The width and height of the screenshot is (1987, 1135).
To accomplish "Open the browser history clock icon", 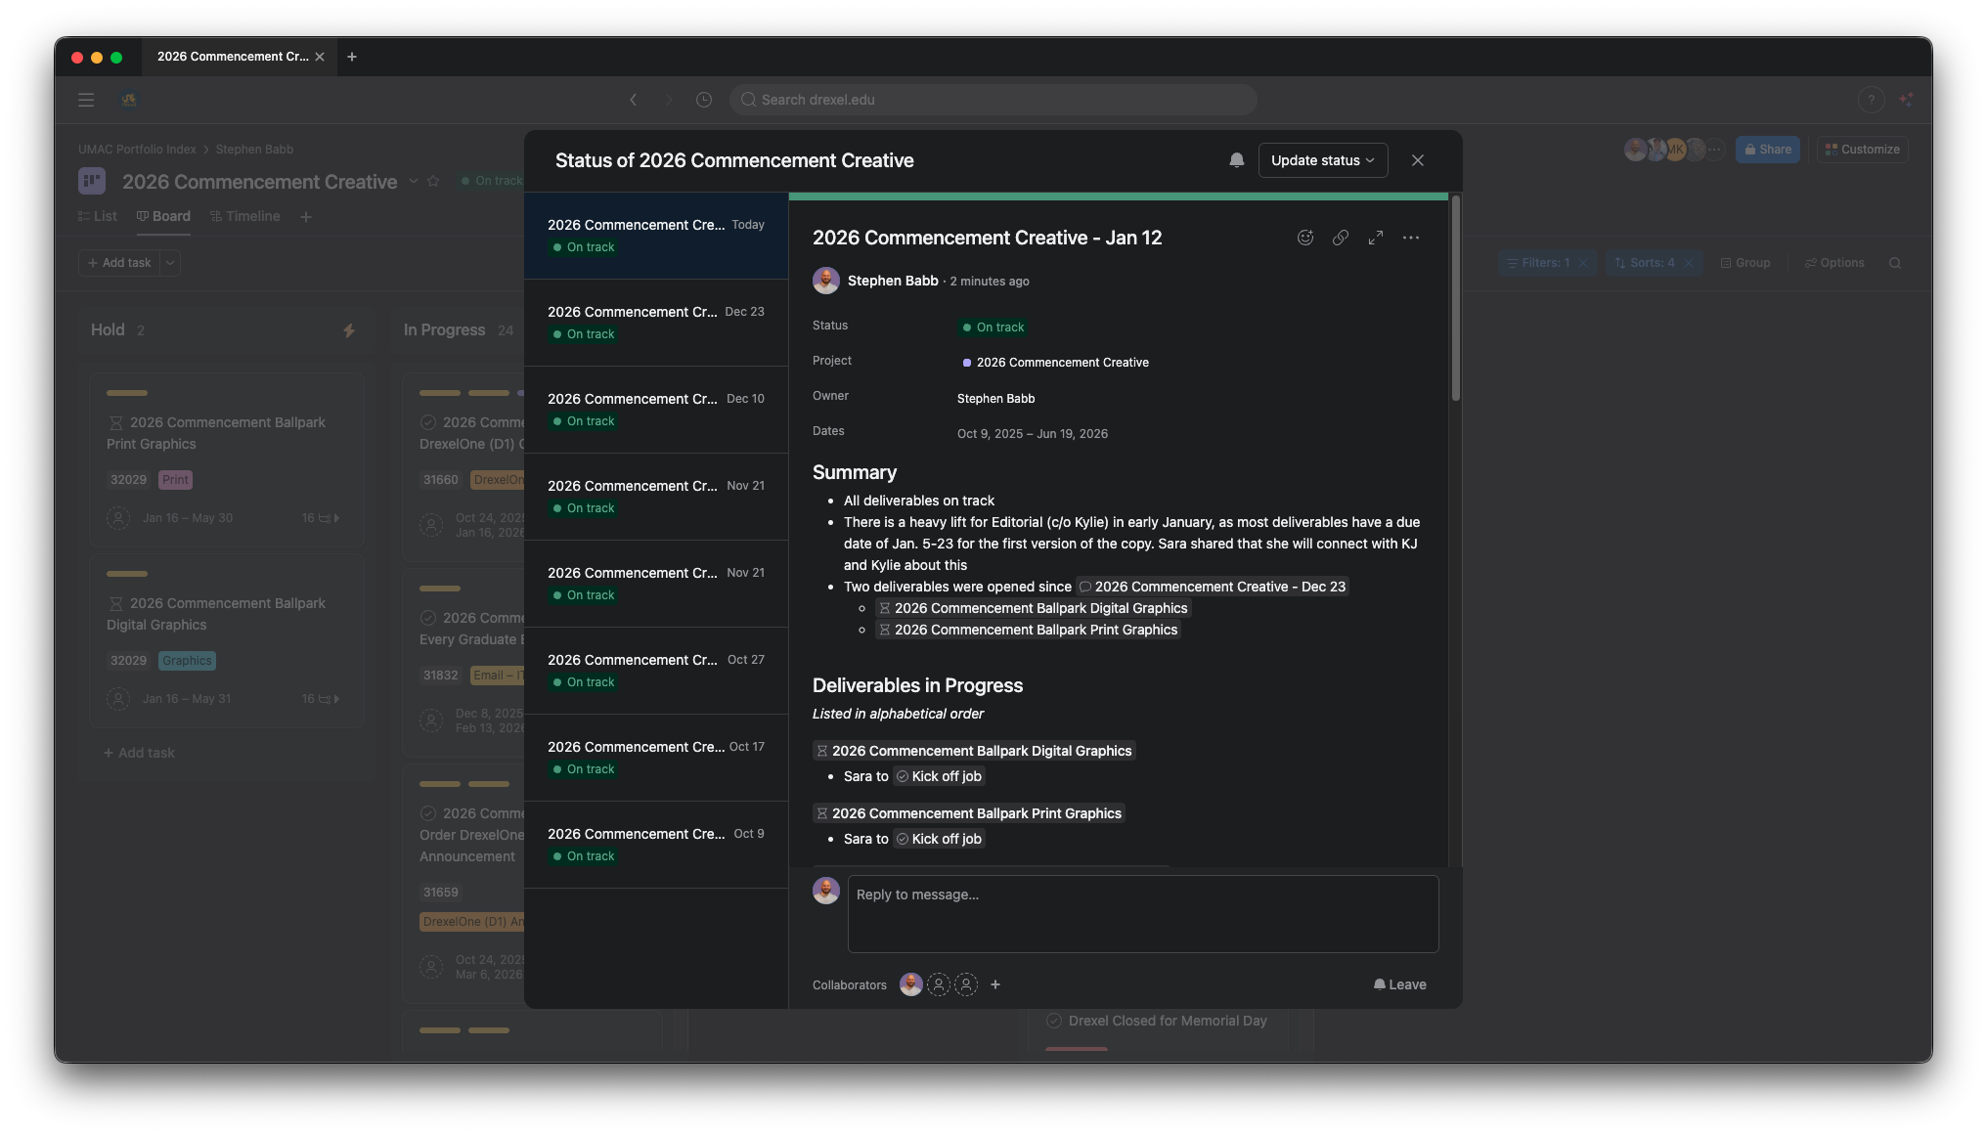I will click(703, 100).
